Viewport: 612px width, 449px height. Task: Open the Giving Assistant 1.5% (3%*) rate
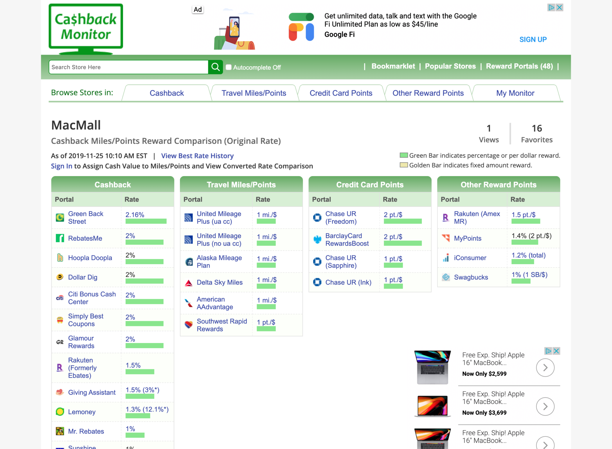pos(142,390)
